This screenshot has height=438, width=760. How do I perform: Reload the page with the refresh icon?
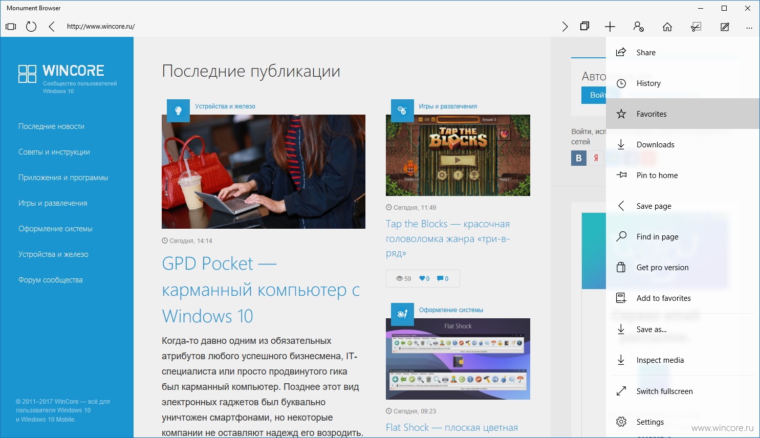(31, 27)
